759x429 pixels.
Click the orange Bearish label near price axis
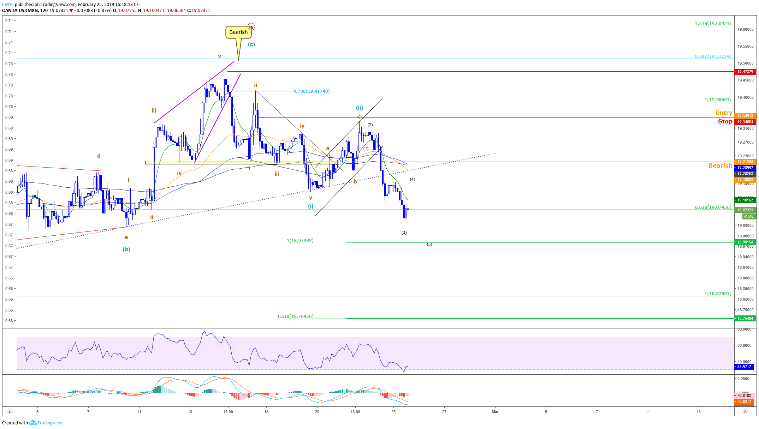click(x=720, y=165)
